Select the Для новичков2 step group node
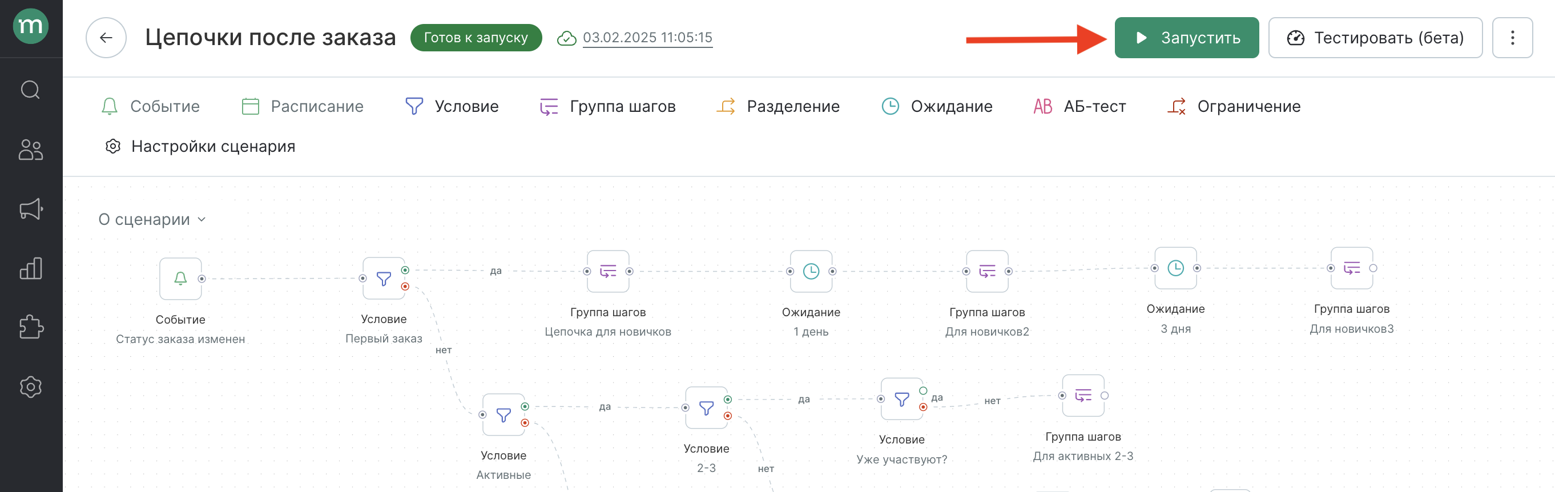This screenshot has height=492, width=1555. 987,271
